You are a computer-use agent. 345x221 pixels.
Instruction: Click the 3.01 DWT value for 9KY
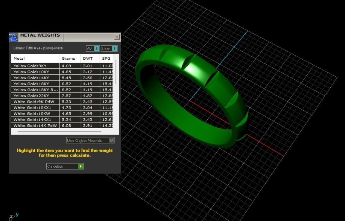click(88, 66)
